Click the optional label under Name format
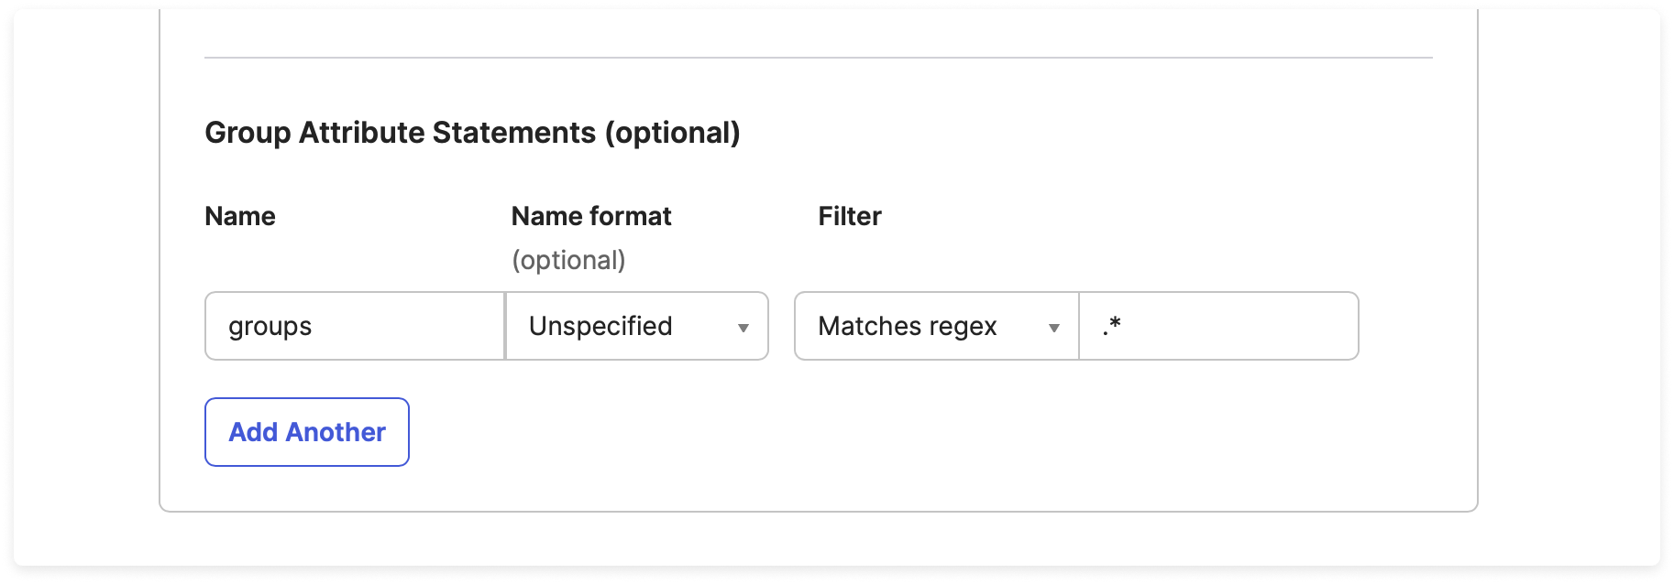This screenshot has height=584, width=1674. 568,259
